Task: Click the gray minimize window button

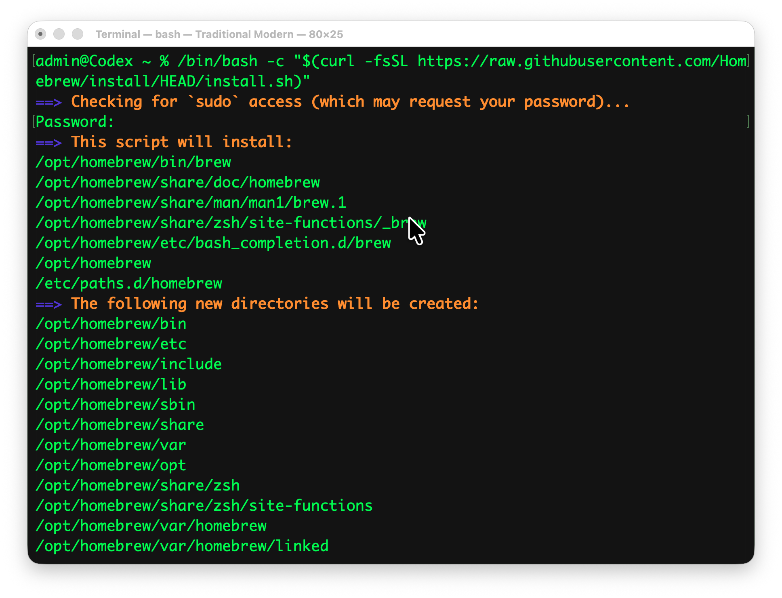Action: [x=59, y=34]
